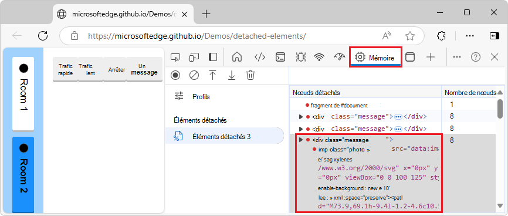Screen dimensions: 508x216
Task: Click the Éléments détachés section heading
Action: [x=200, y=120]
